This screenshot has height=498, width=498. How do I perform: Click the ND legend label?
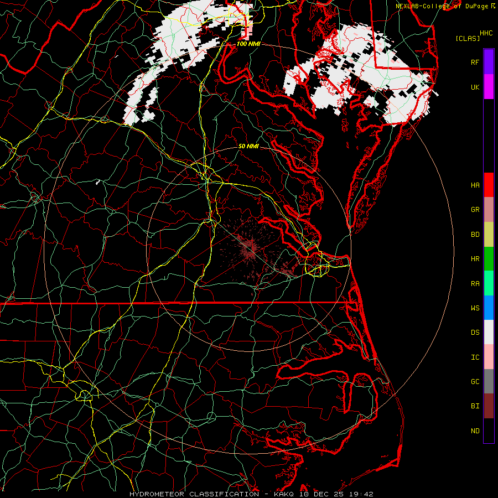[475, 431]
